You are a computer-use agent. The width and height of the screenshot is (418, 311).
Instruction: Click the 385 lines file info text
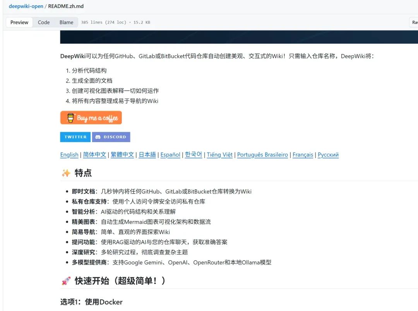(x=115, y=22)
